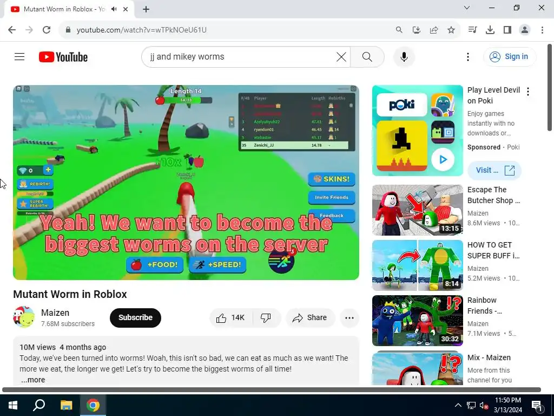Like the video with thumbs up
This screenshot has height=416, width=554.
click(x=232, y=317)
